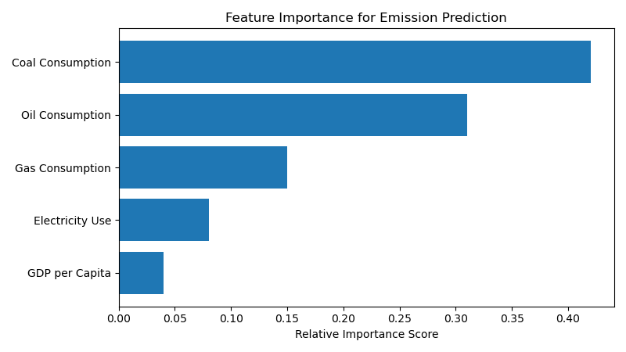The height and width of the screenshot is (352, 626).
Task: Select the 'Electricity Use' axis label
Action: point(72,221)
